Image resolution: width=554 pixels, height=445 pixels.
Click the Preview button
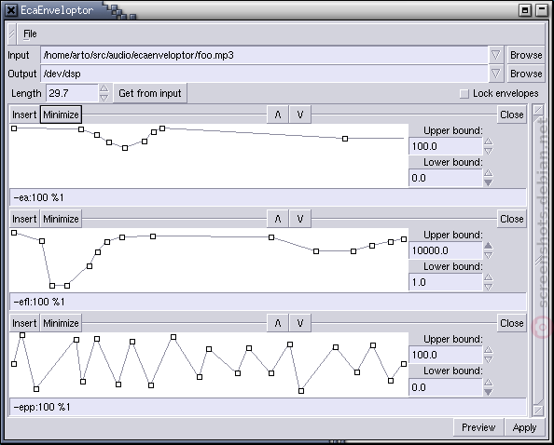[478, 427]
